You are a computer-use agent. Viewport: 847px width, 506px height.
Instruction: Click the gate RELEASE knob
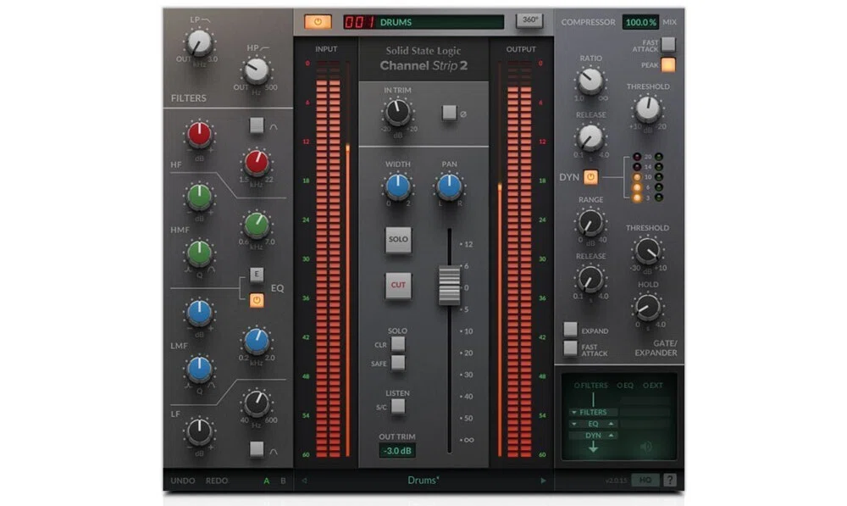click(x=590, y=280)
